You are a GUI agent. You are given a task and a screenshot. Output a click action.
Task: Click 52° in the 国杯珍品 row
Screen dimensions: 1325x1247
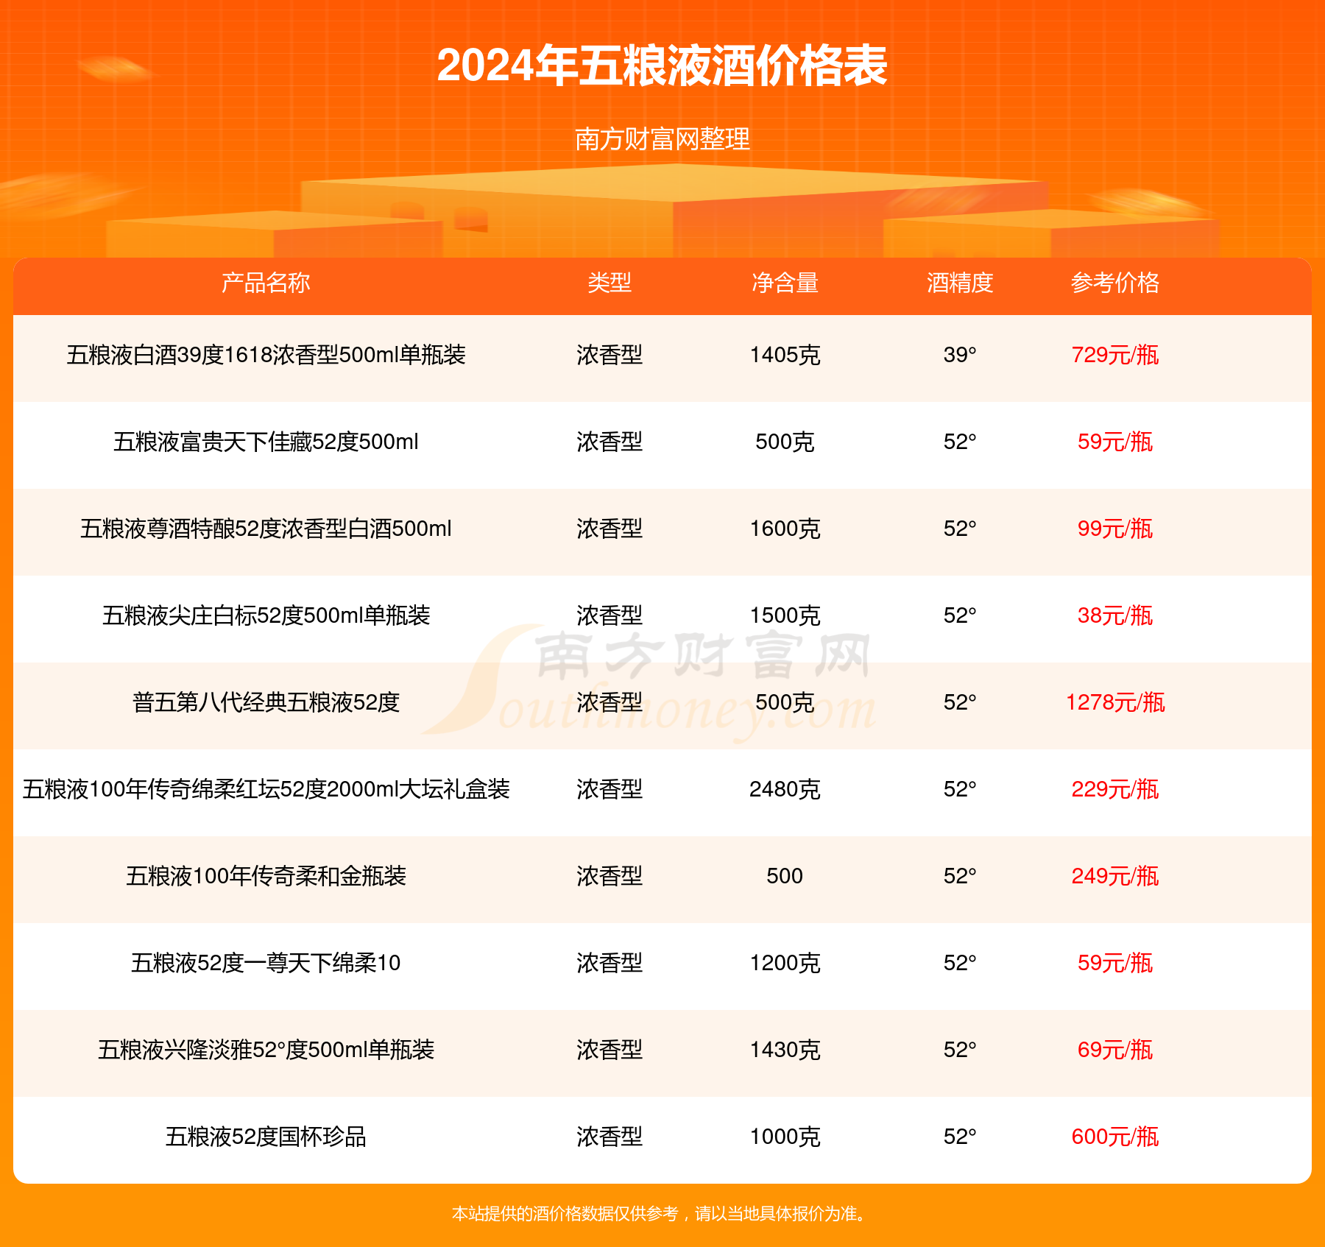click(960, 1137)
